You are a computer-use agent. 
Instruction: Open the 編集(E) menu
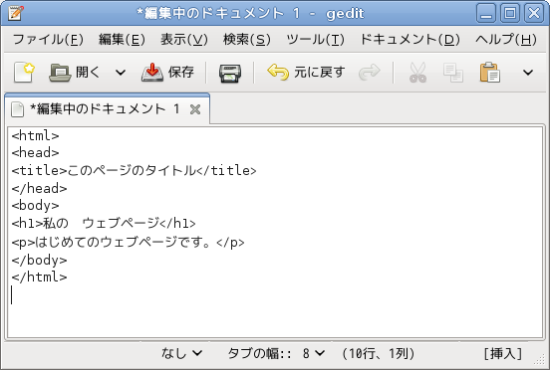tap(122, 40)
